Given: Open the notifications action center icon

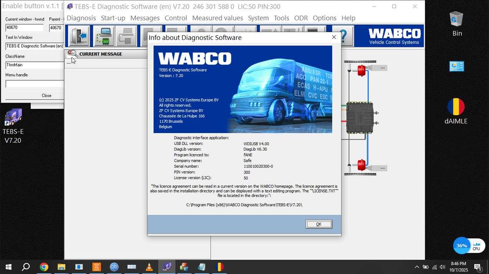Looking at the screenshot, I should click(x=477, y=267).
